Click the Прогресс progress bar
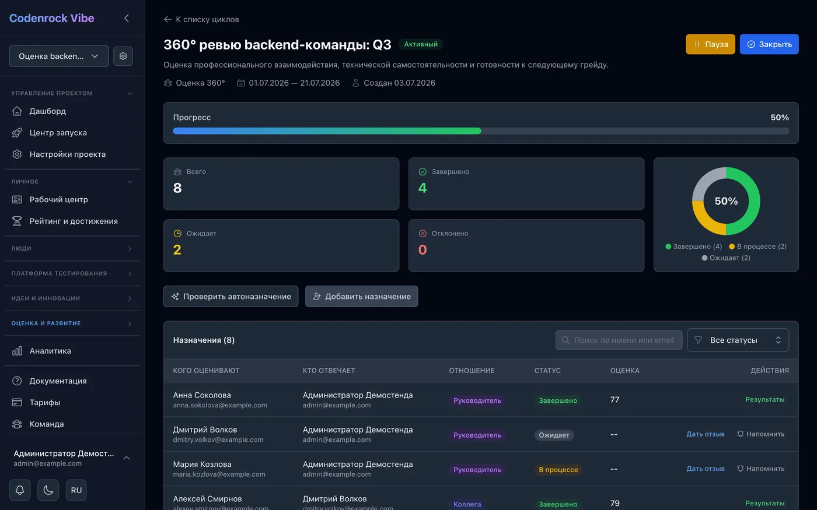Screen dimensions: 817x510 click(x=481, y=131)
